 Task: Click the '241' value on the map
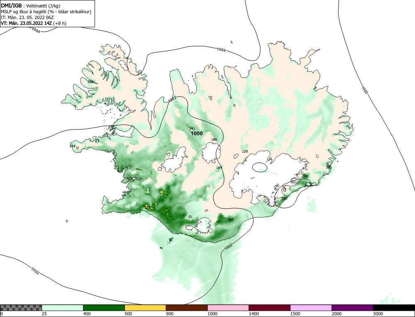coord(192,129)
